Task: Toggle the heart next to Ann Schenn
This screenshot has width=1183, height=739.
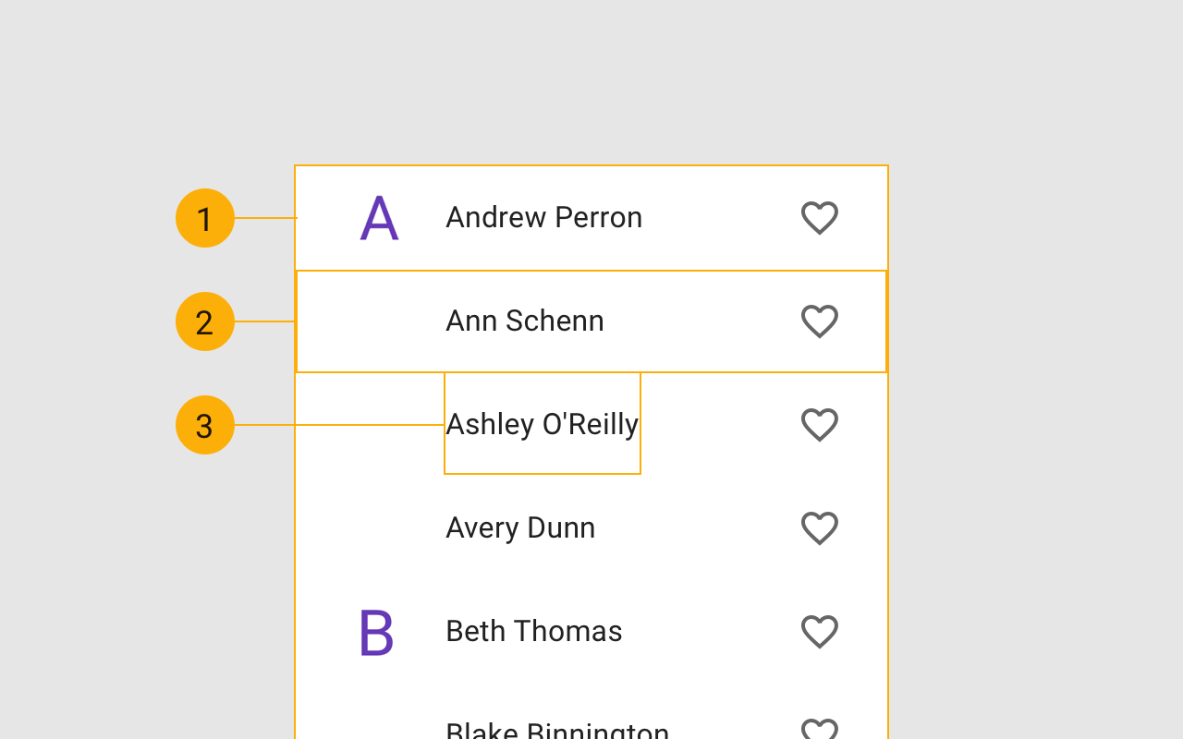Action: tap(819, 321)
